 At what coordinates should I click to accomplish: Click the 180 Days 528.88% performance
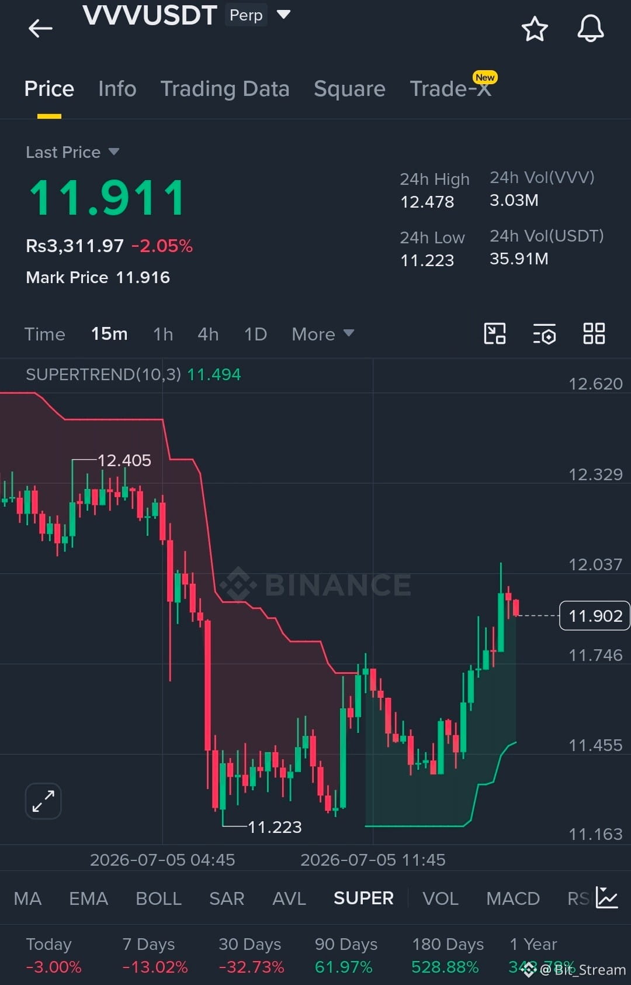[x=447, y=956]
